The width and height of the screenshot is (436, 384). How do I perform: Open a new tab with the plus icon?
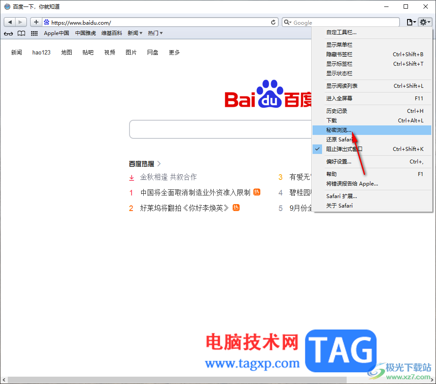(36, 22)
